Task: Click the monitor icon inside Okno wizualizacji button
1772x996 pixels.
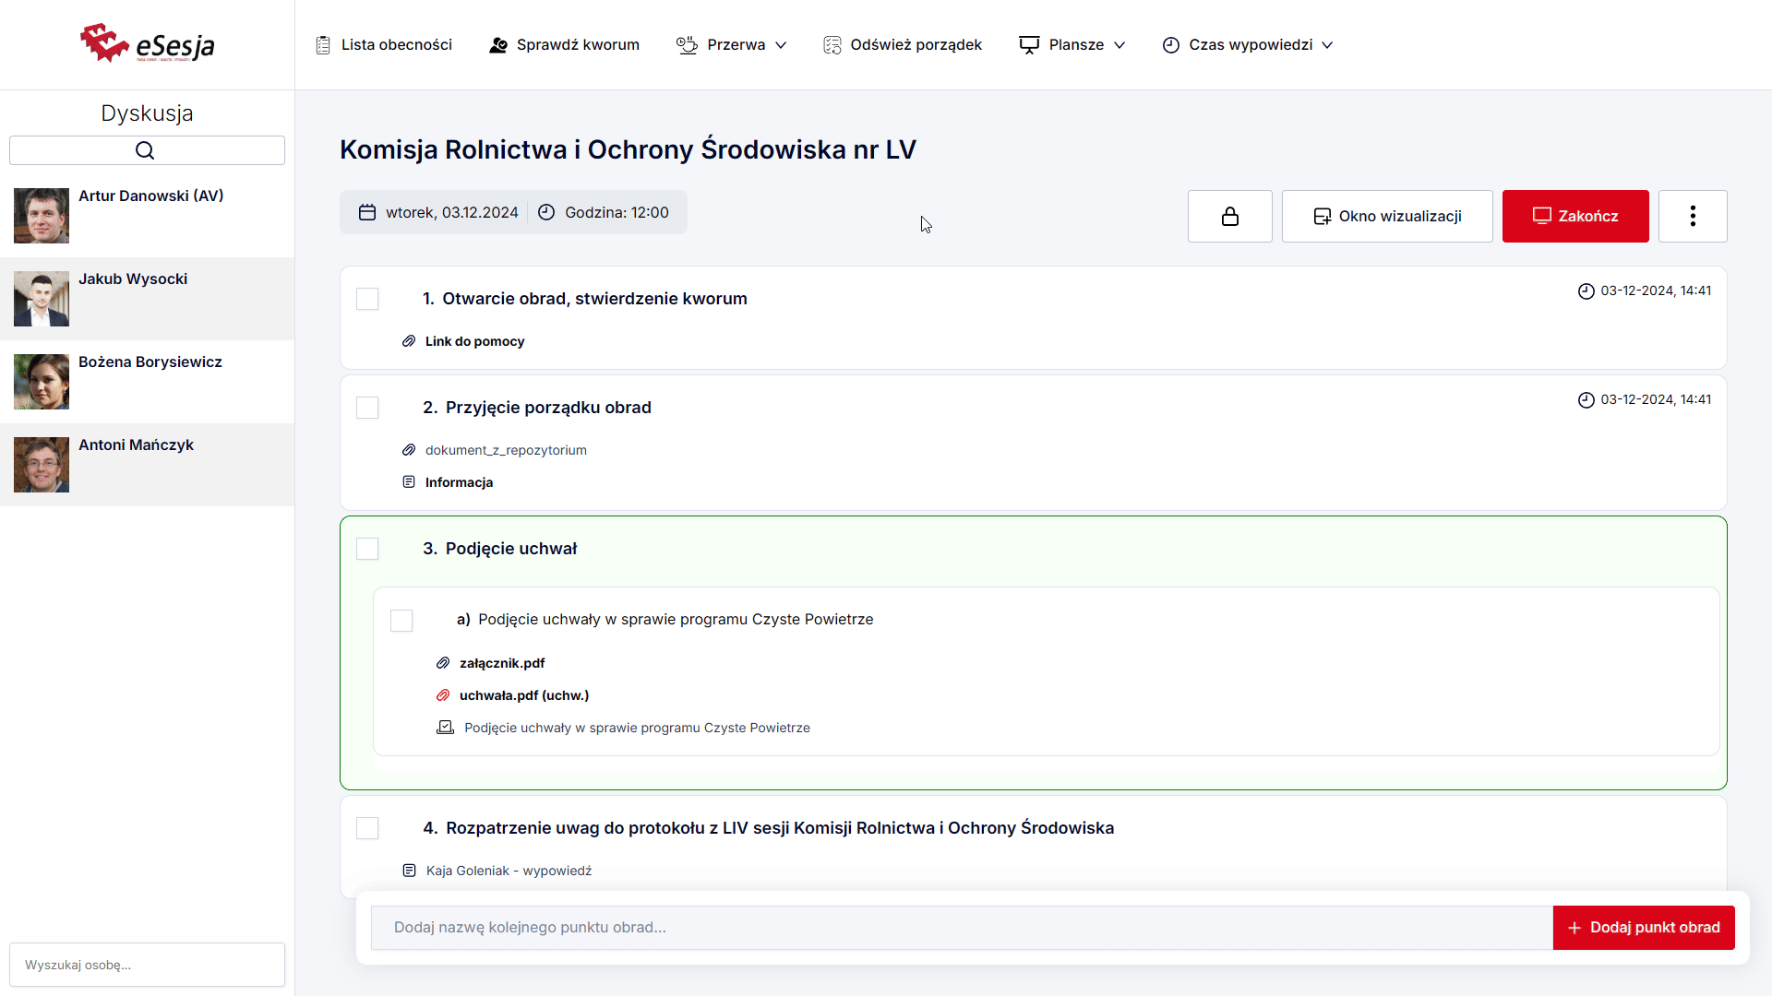Action: click(x=1323, y=217)
